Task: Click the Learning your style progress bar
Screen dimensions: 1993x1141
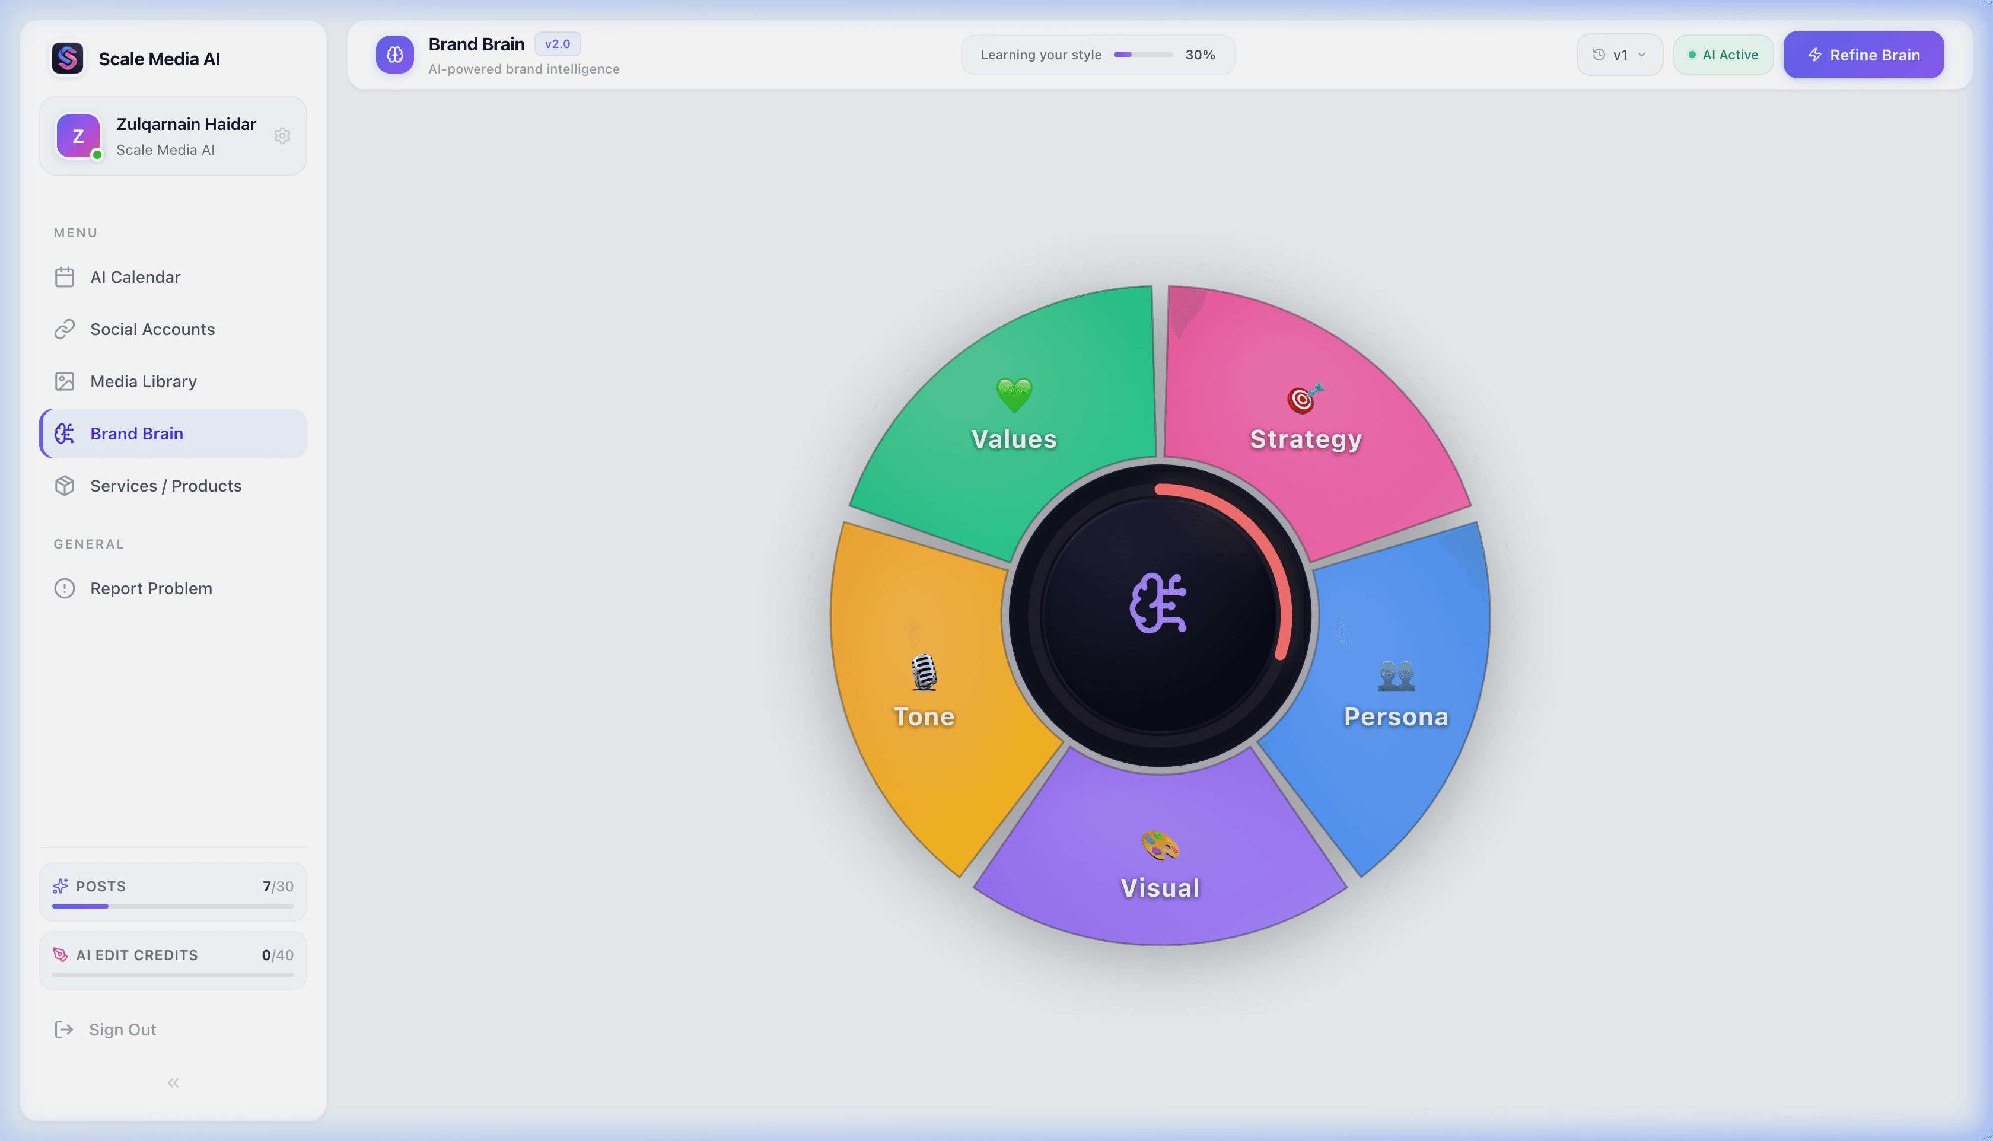Action: click(1142, 55)
